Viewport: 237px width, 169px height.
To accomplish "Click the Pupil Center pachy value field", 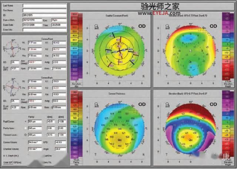I will [35, 121].
